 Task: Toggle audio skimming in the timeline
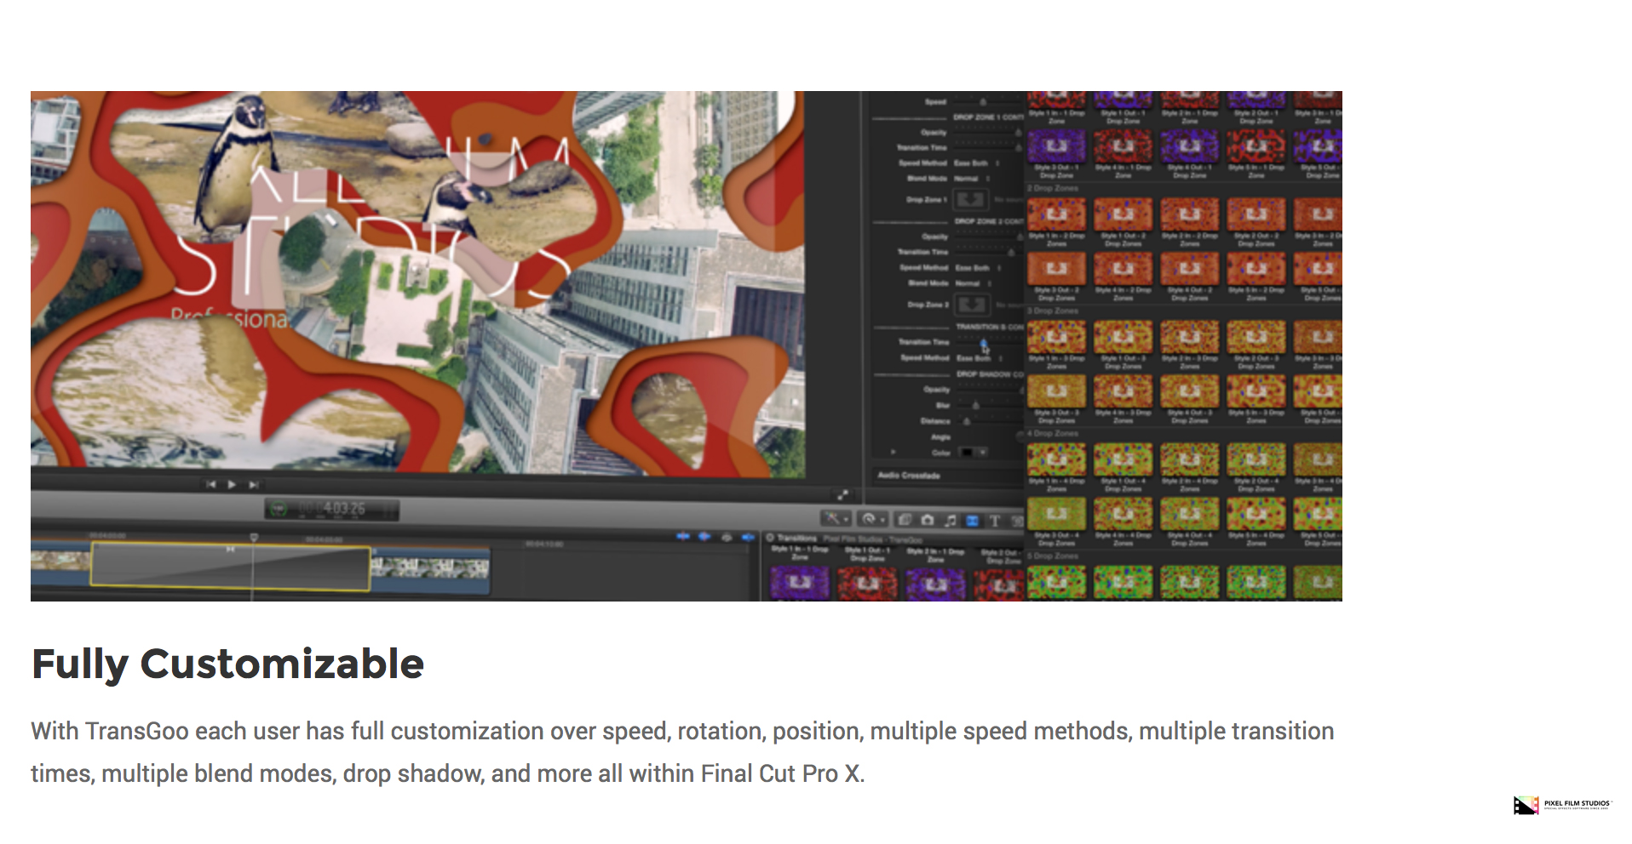(x=704, y=537)
